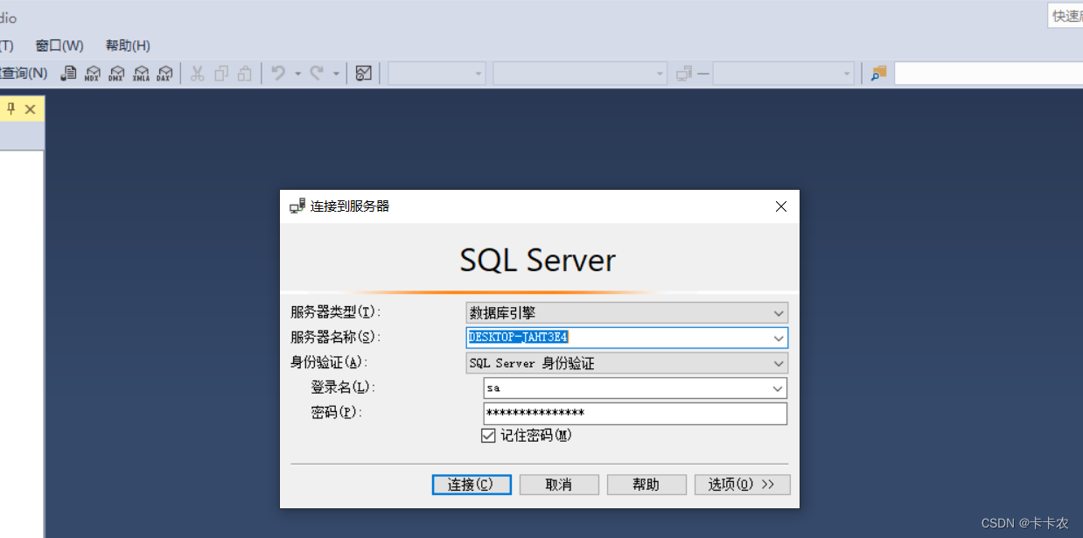Viewport: 1083px width, 538px height.
Task: Click the pin icon of the side panel
Action: point(11,108)
